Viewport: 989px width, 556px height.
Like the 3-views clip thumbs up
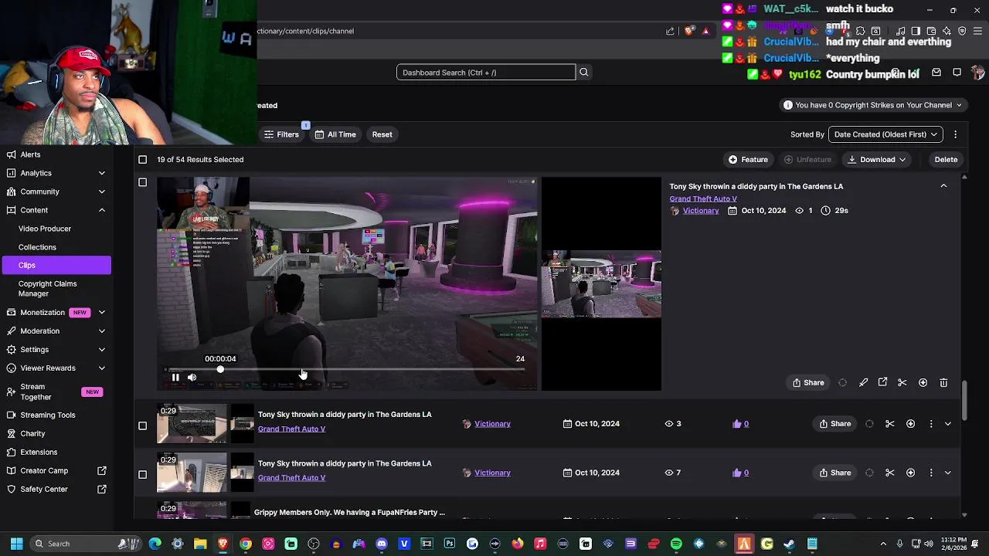click(x=737, y=424)
